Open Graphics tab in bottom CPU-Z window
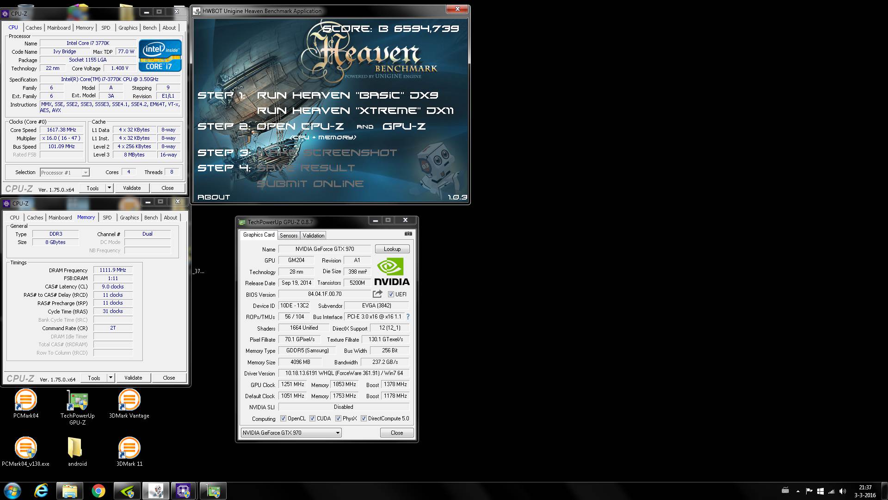 click(129, 218)
